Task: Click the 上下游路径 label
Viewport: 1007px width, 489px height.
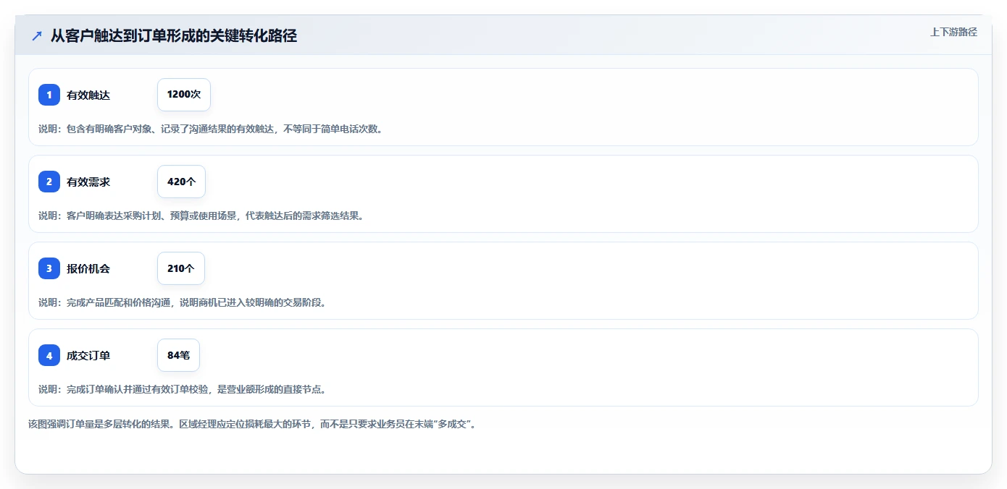Action: click(x=953, y=33)
